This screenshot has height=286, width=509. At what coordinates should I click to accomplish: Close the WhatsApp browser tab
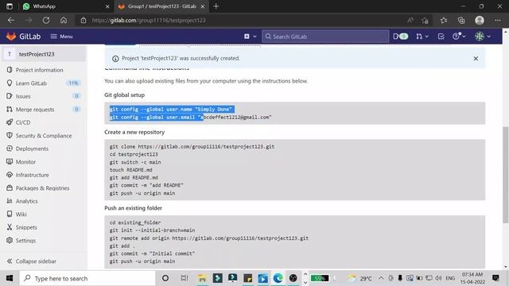(107, 6)
